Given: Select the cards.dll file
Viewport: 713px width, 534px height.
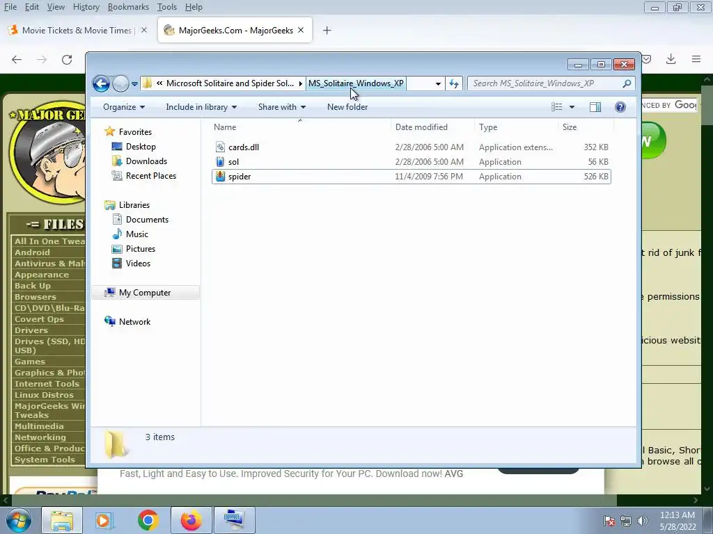Looking at the screenshot, I should [411, 147].
